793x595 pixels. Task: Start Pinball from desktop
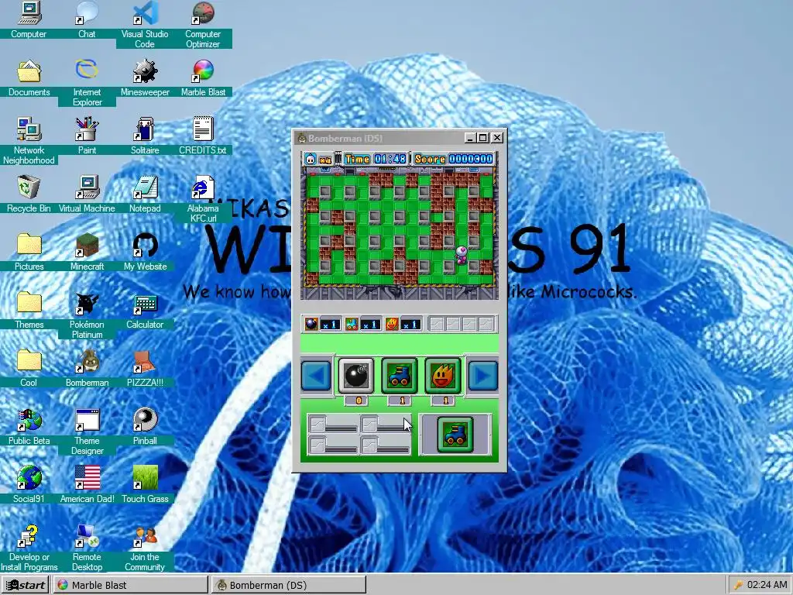(145, 427)
